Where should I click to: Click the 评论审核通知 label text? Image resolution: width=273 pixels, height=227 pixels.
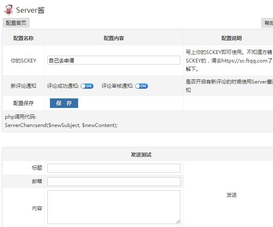pos(117,86)
